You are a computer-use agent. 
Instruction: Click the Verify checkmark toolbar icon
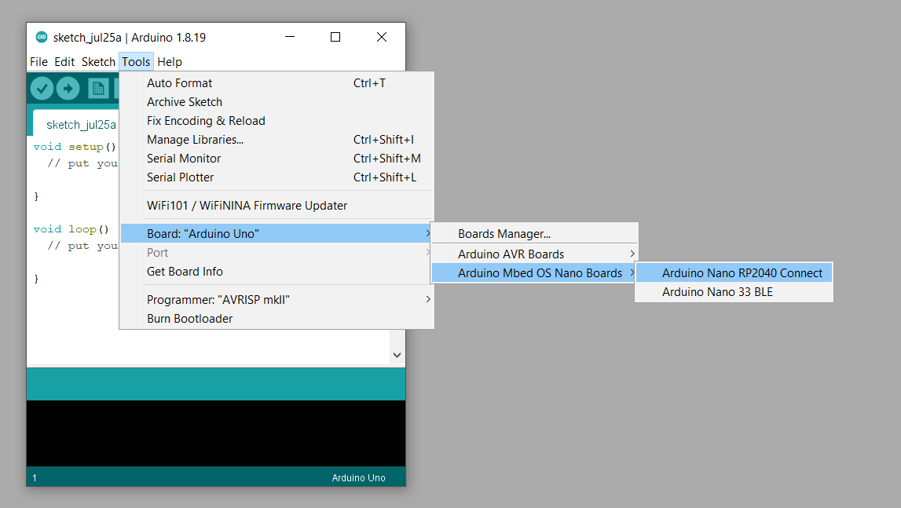[42, 89]
